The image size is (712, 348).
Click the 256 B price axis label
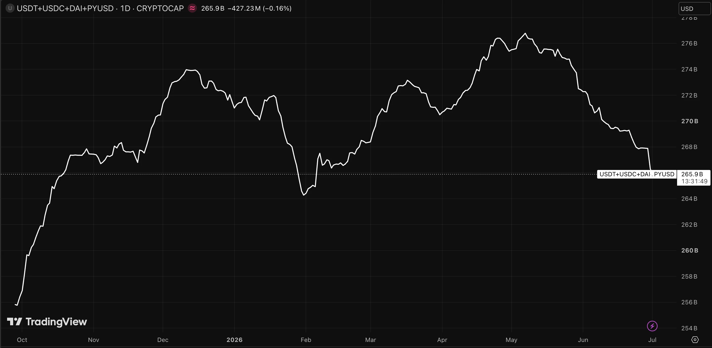point(689,302)
